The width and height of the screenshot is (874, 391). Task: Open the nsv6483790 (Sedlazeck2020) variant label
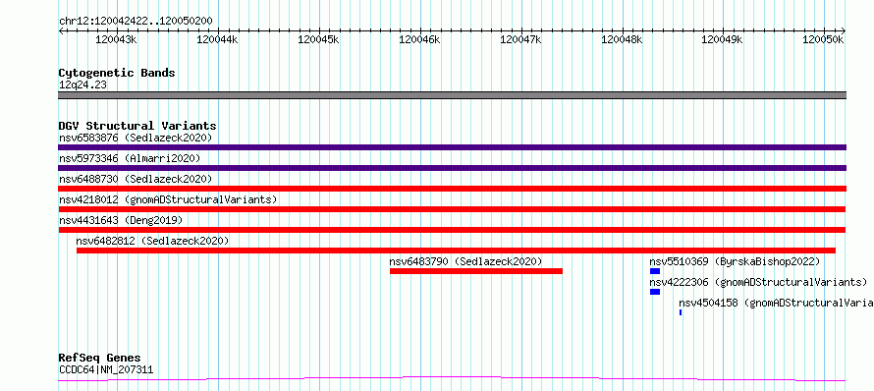(465, 261)
